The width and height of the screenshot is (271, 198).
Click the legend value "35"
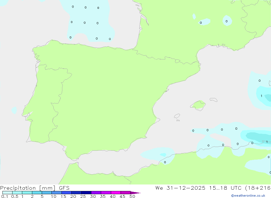103,196
